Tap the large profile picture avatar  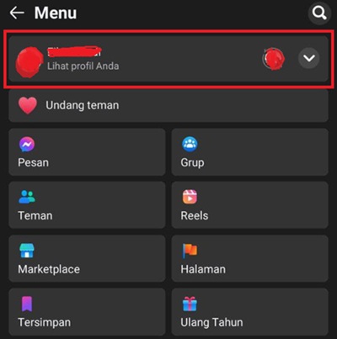[x=29, y=62]
